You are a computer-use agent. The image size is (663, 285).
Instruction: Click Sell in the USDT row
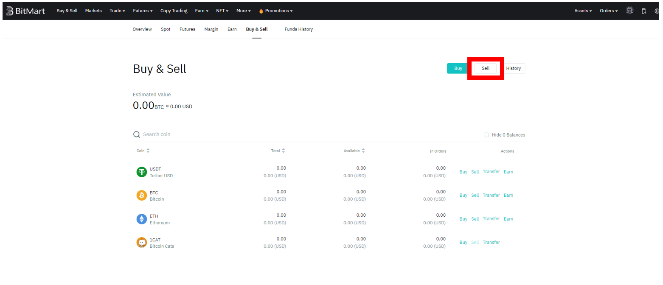coord(475,172)
